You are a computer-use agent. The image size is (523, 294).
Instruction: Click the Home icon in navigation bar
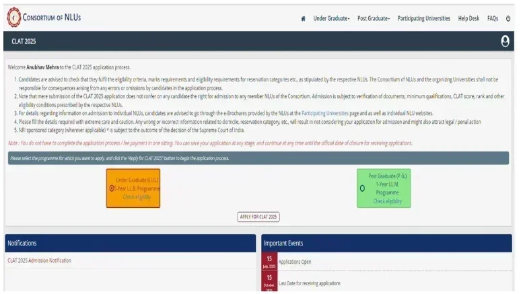(x=303, y=19)
